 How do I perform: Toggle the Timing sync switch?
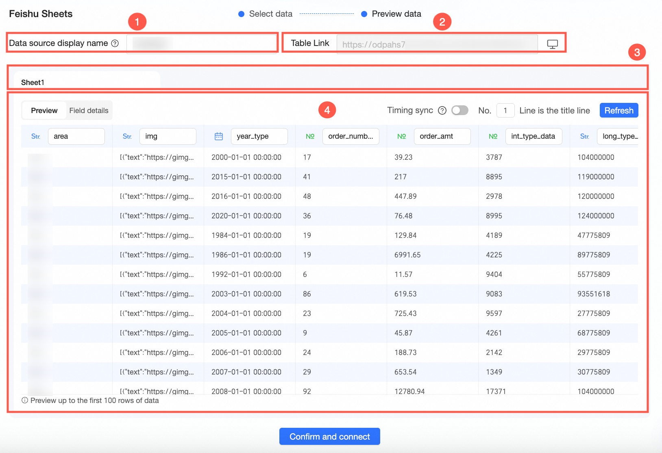pos(460,111)
